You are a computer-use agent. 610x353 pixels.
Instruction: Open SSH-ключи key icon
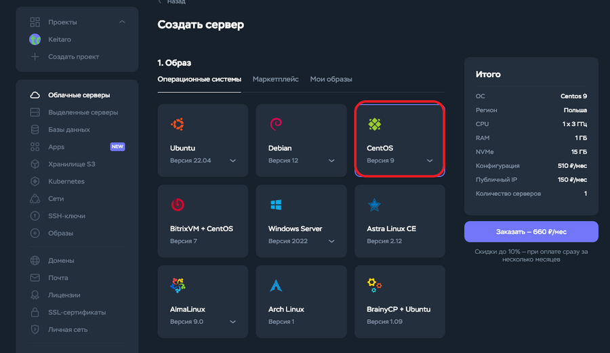[x=35, y=215]
